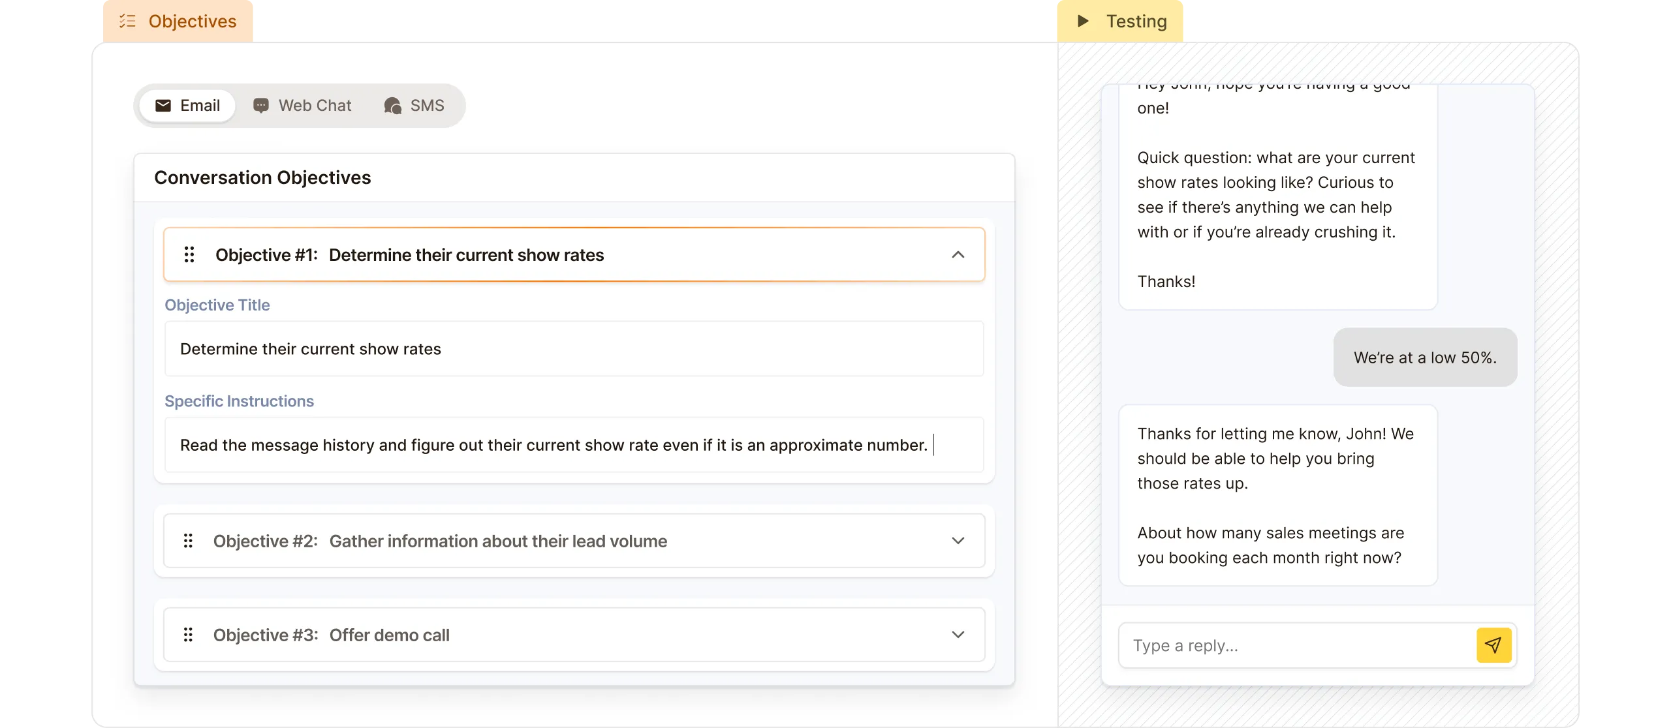
Task: Grab the drag handle on Objective #1
Action: [189, 254]
